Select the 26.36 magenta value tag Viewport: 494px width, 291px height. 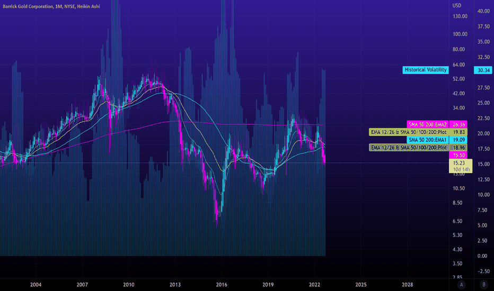coord(458,124)
